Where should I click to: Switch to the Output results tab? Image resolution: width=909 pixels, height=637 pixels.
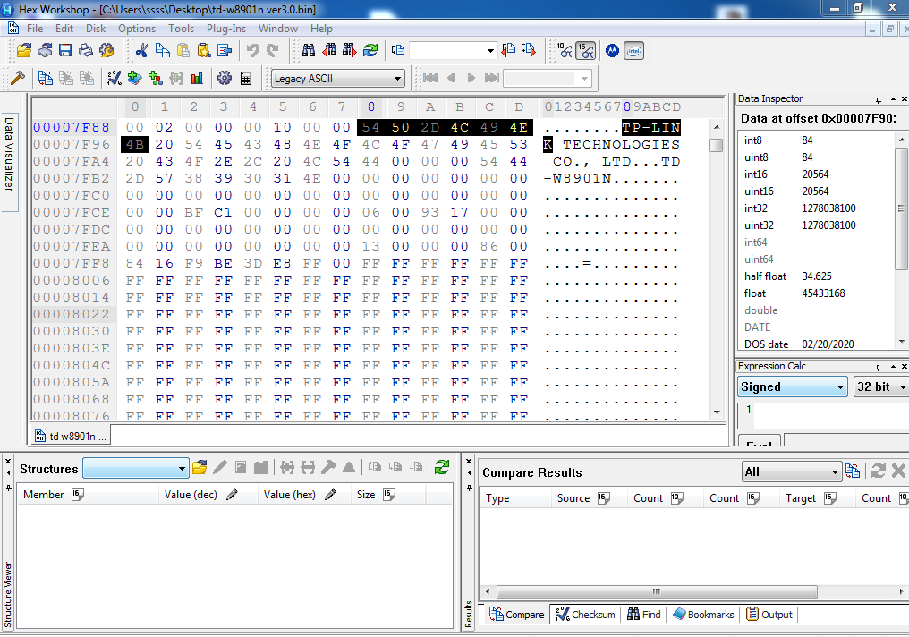coord(769,615)
